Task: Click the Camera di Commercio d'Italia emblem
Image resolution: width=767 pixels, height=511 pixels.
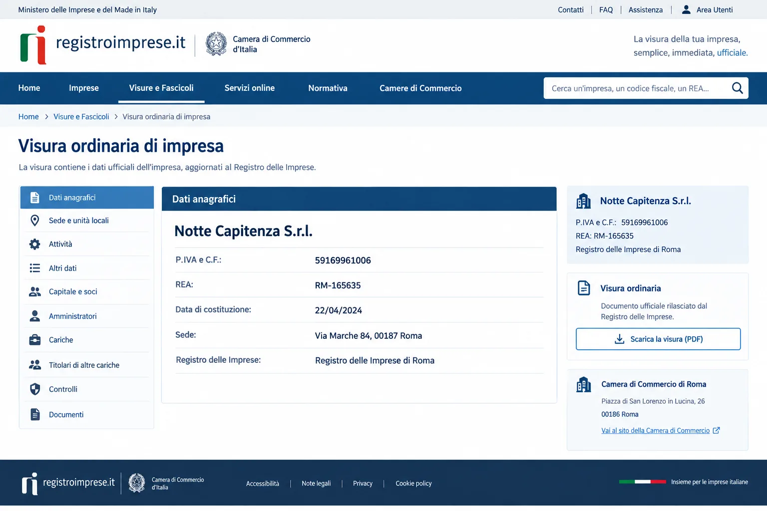Action: point(216,44)
